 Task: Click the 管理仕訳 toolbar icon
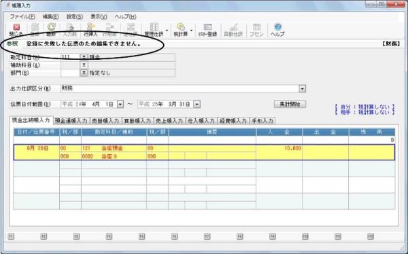pyautogui.click(x=154, y=30)
